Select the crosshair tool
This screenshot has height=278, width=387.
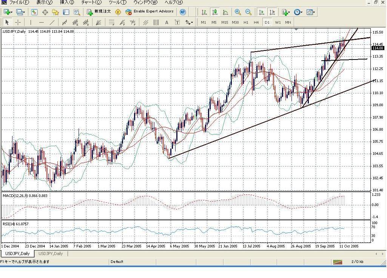coord(18,22)
